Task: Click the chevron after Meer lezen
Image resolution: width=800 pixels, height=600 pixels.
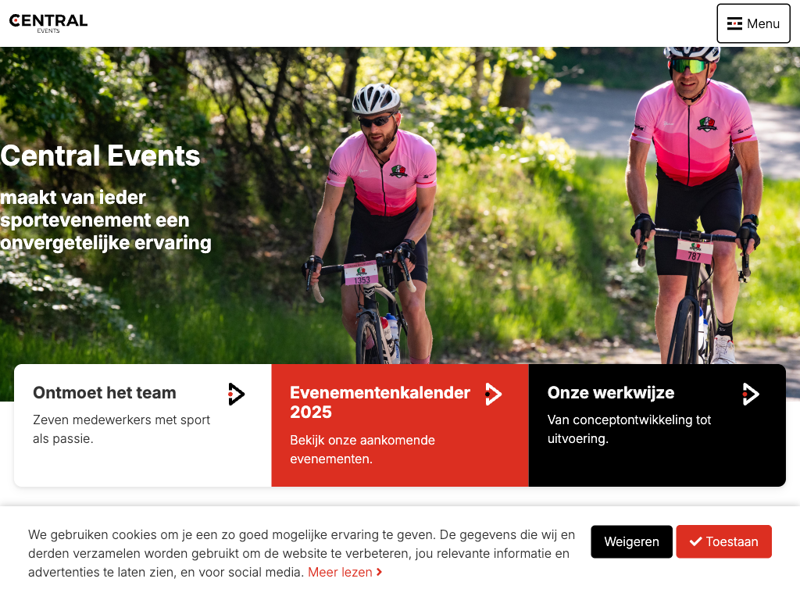Action: point(379,573)
